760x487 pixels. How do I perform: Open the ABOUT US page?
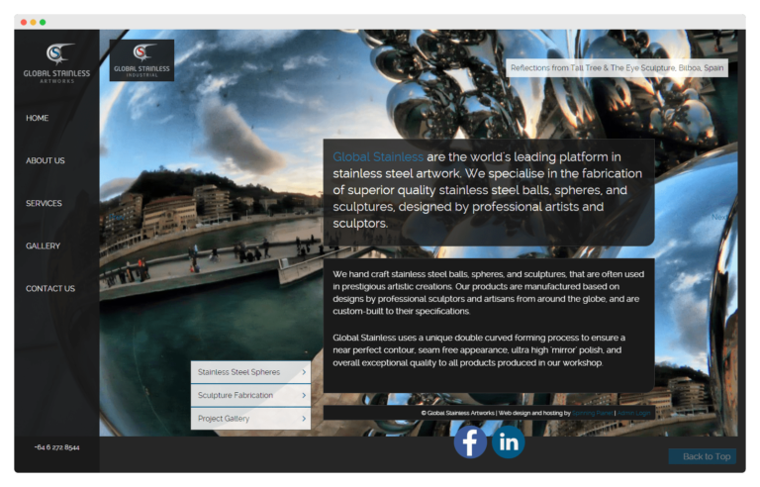[46, 160]
